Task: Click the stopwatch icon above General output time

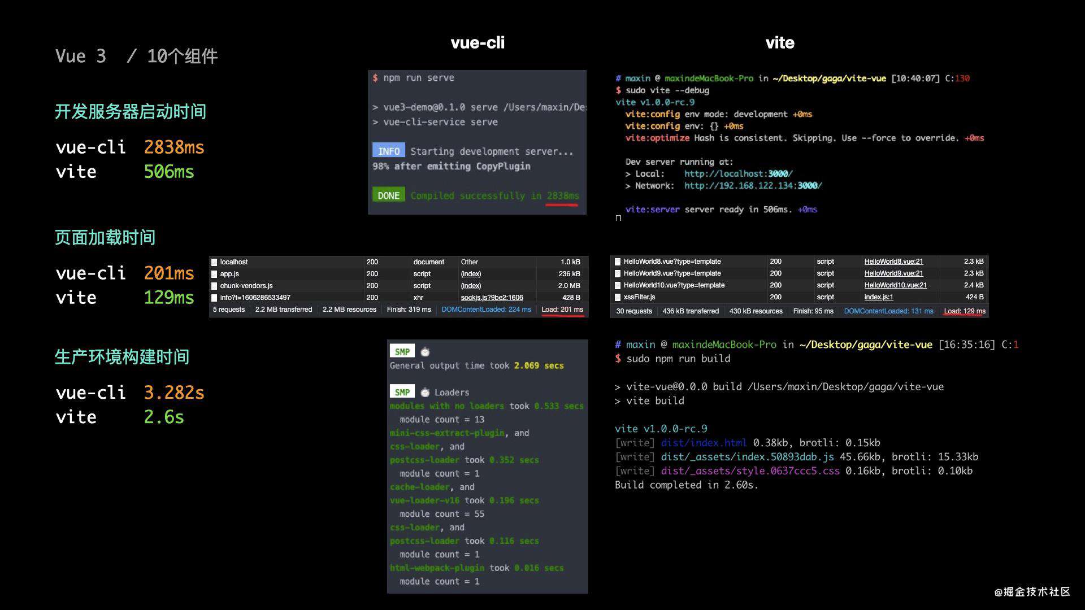Action: (x=426, y=352)
